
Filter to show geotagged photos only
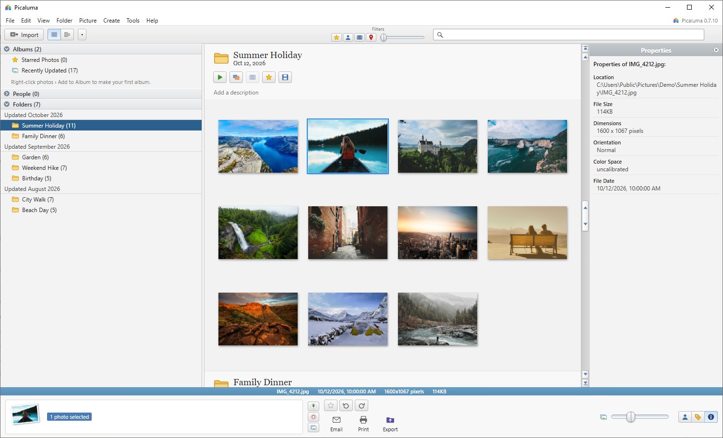coord(371,37)
